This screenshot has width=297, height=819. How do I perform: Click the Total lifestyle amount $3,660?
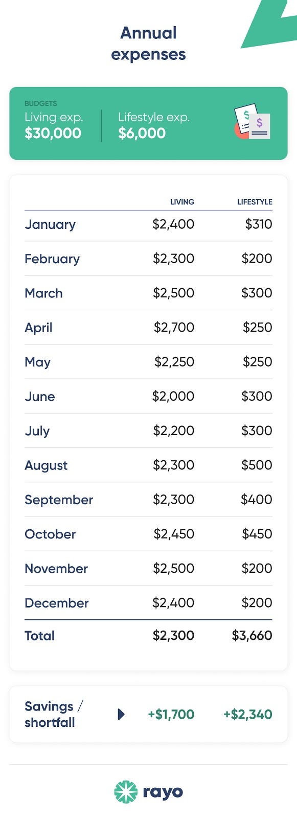[252, 635]
